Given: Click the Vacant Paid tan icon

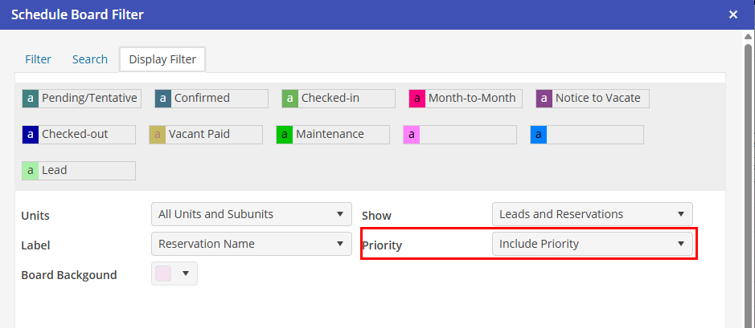Looking at the screenshot, I should click(158, 135).
